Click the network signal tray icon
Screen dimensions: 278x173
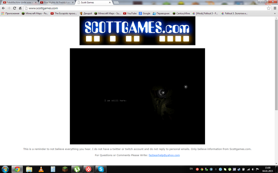[248, 169]
